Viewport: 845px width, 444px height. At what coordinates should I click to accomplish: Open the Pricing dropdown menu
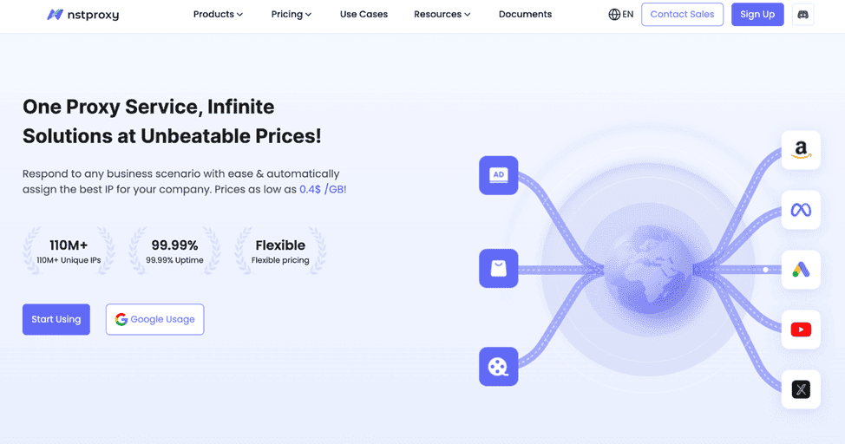[291, 15]
